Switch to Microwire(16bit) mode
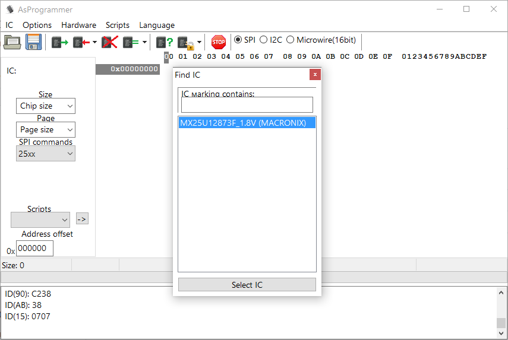This screenshot has height=340, width=508. pyautogui.click(x=291, y=40)
